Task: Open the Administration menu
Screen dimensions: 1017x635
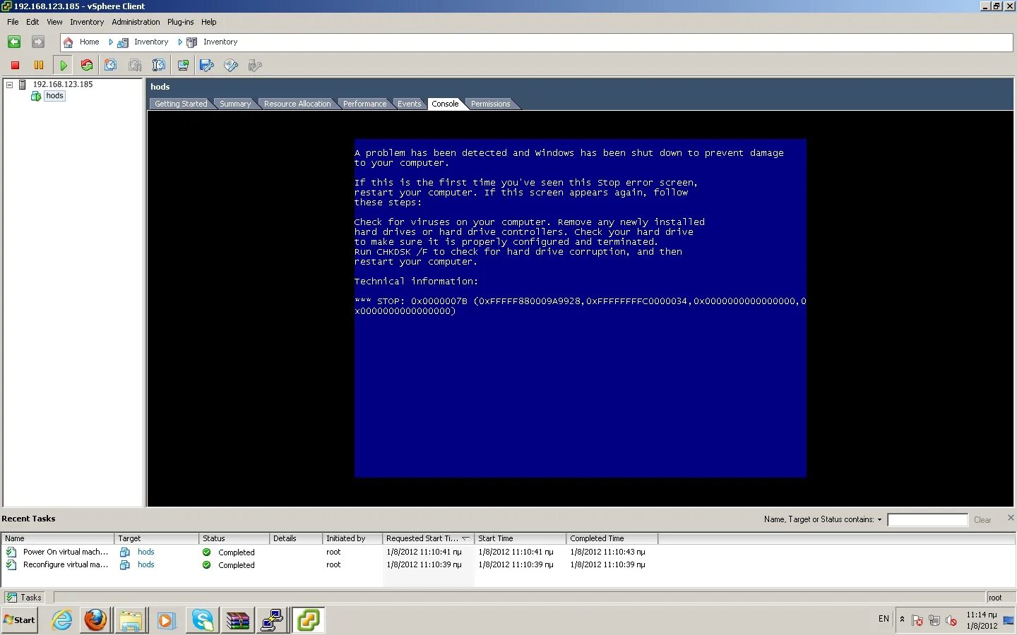Action: click(136, 22)
